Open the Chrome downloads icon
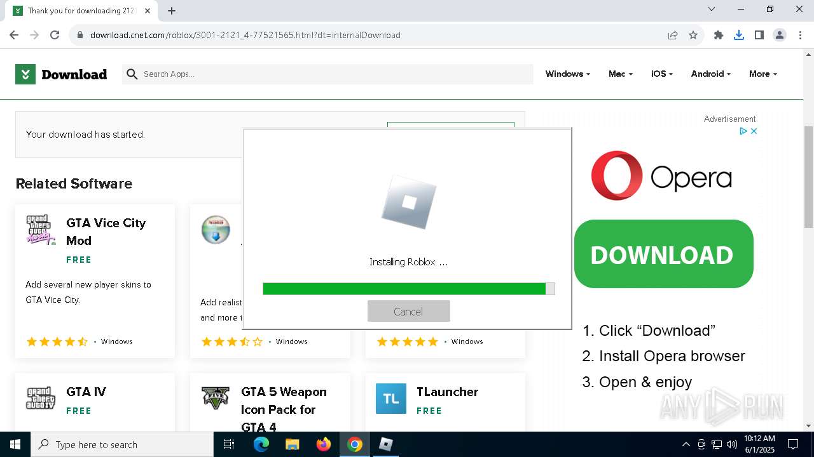This screenshot has width=814, height=457. (x=739, y=35)
